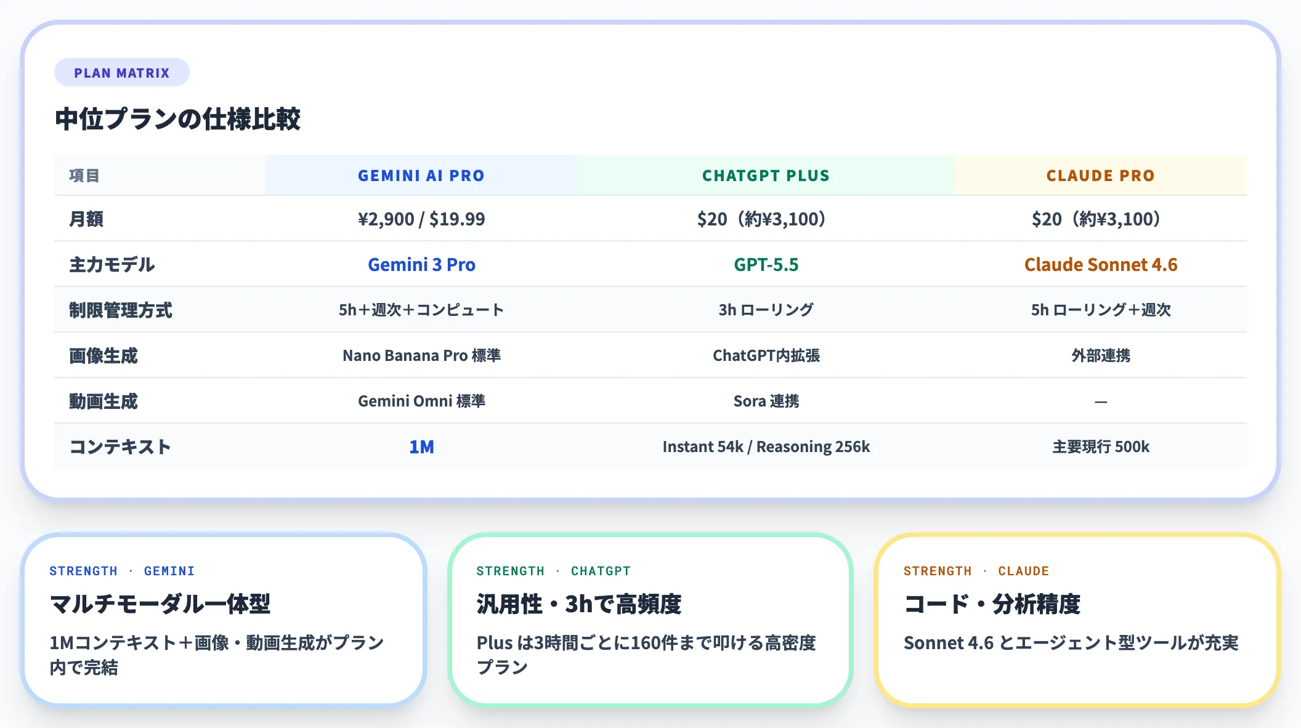Click the dash in Claude 動画生成 cell
This screenshot has height=728, width=1301.
pos(1100,402)
